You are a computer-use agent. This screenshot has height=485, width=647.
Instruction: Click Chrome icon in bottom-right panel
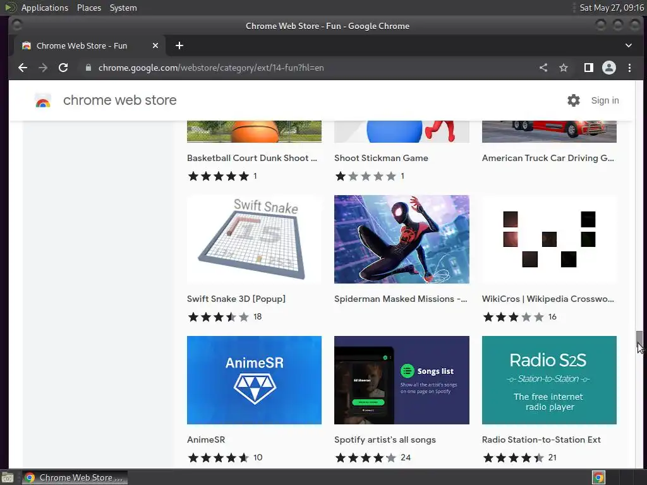598,477
